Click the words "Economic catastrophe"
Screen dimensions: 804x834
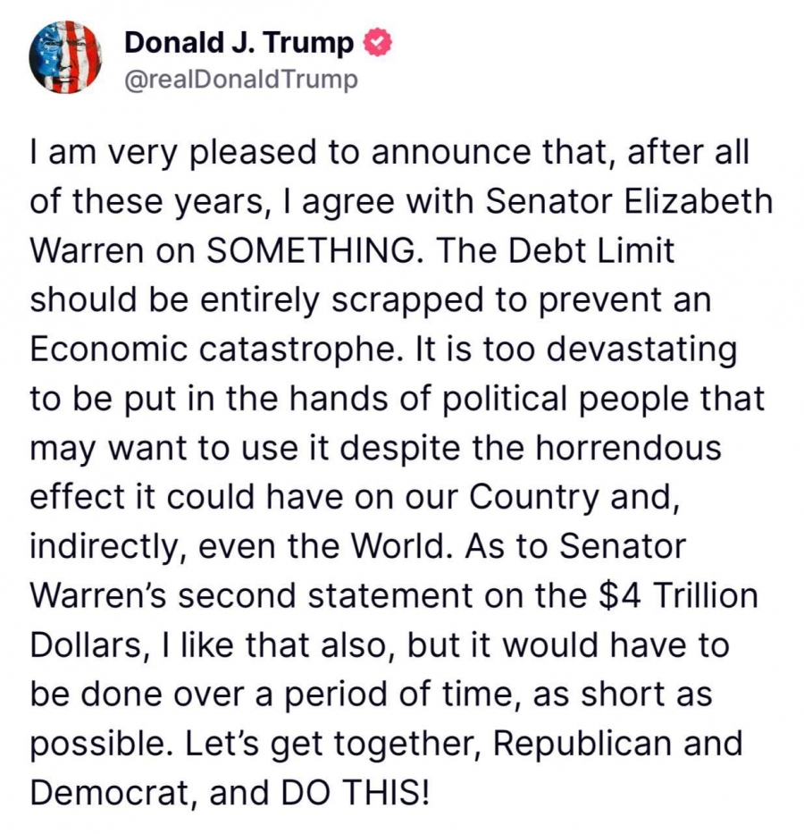(x=213, y=350)
